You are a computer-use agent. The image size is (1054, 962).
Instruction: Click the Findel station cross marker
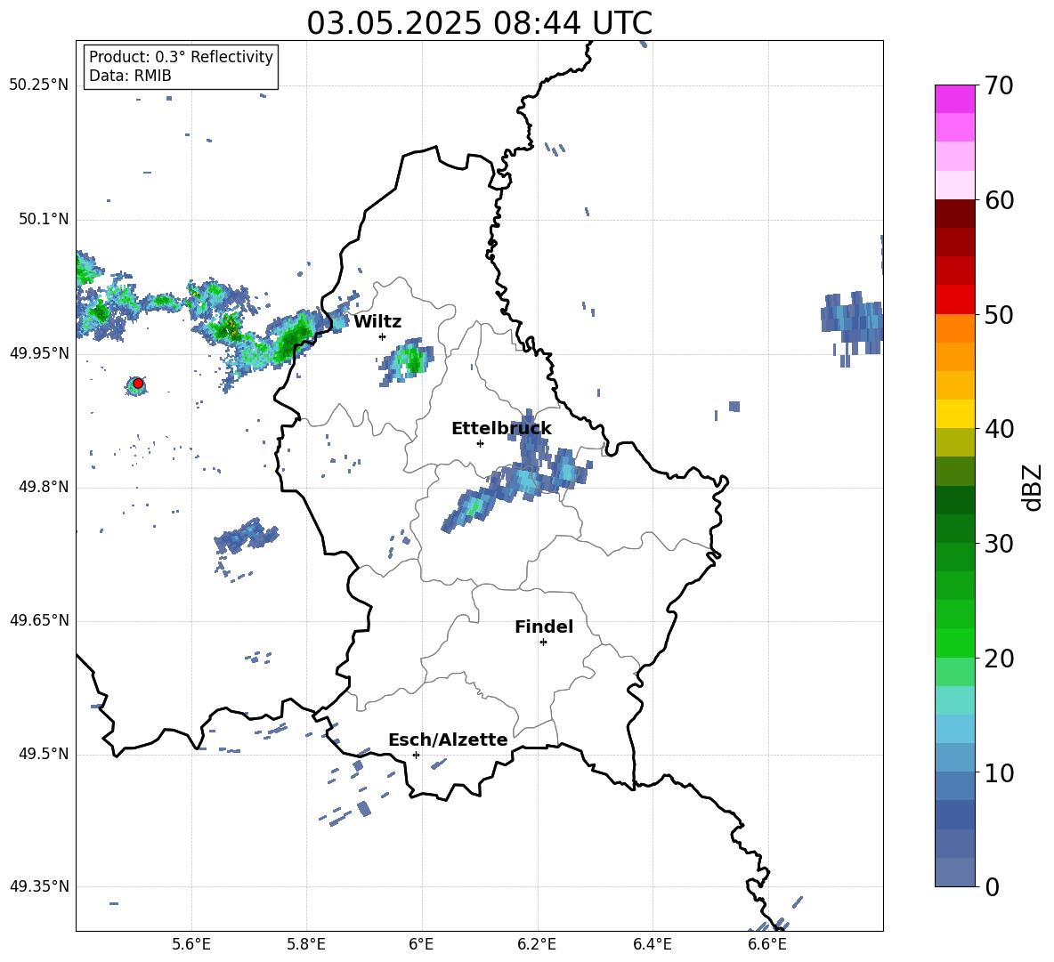tap(543, 642)
